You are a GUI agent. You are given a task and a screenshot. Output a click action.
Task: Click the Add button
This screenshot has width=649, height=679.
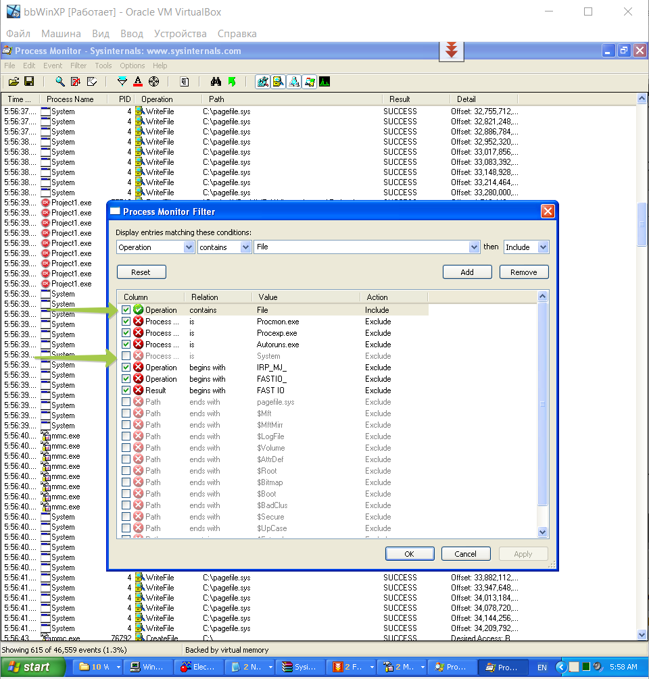(467, 272)
